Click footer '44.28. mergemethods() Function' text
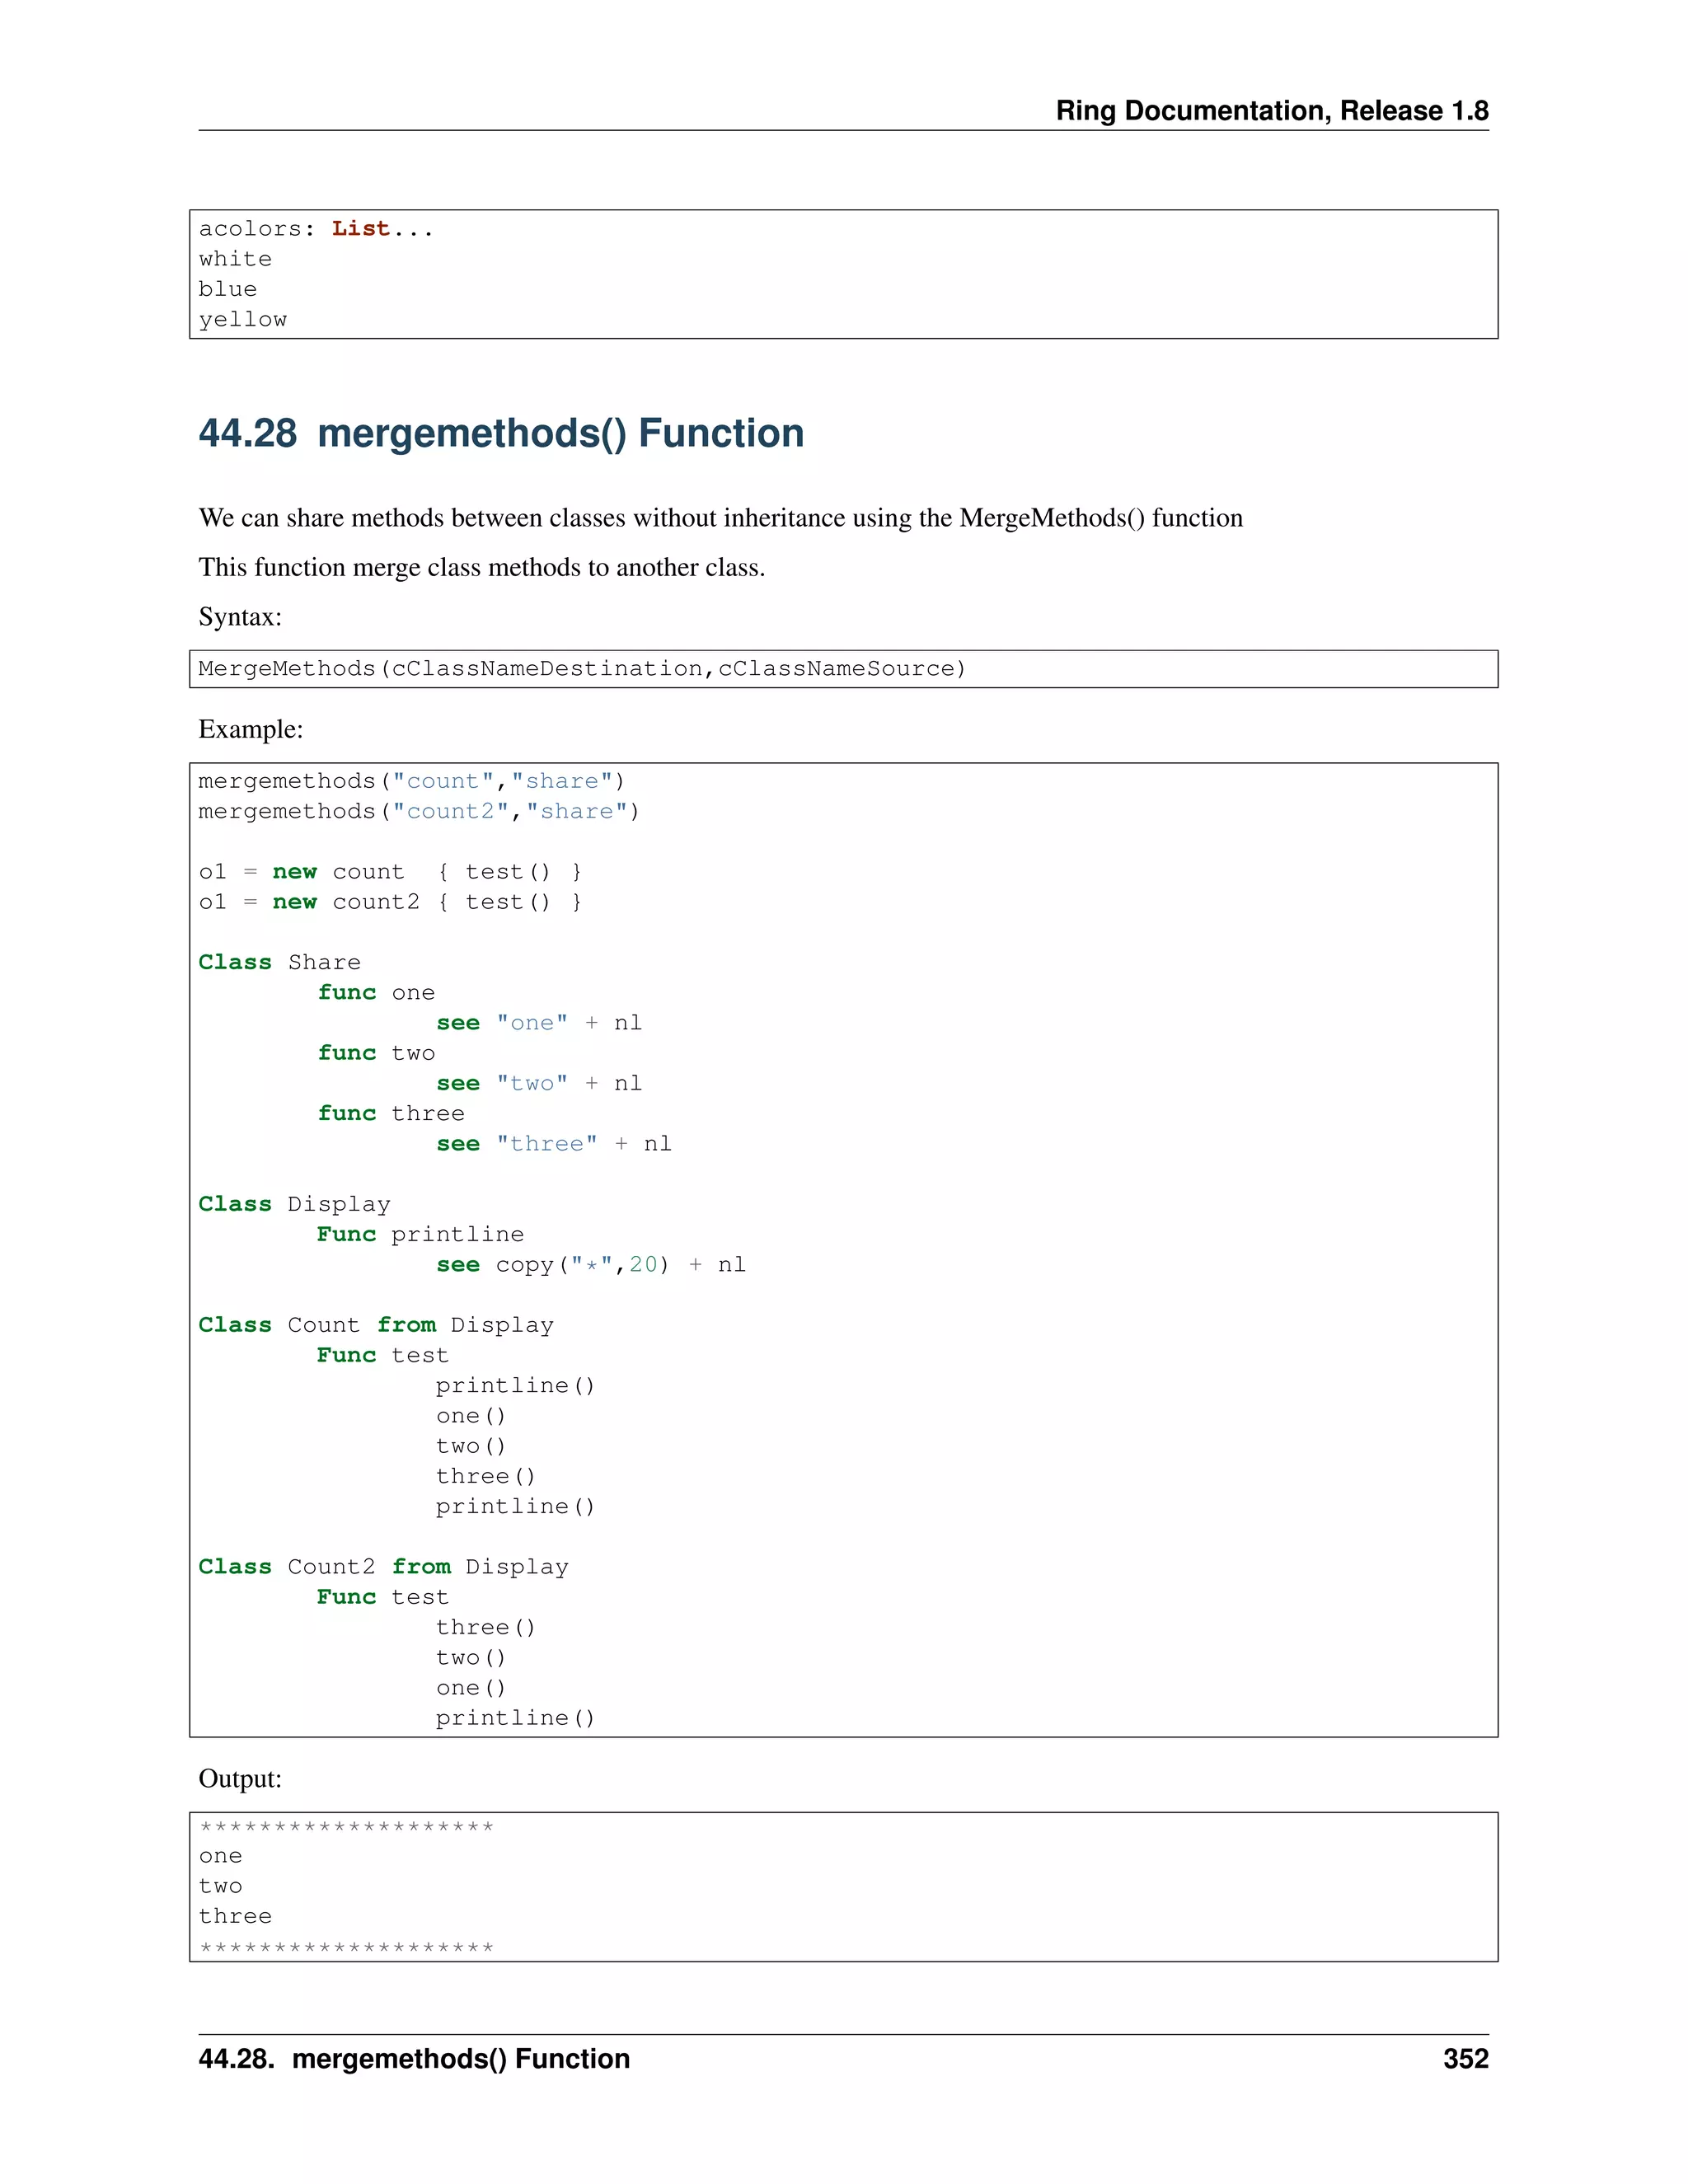 click(414, 2058)
